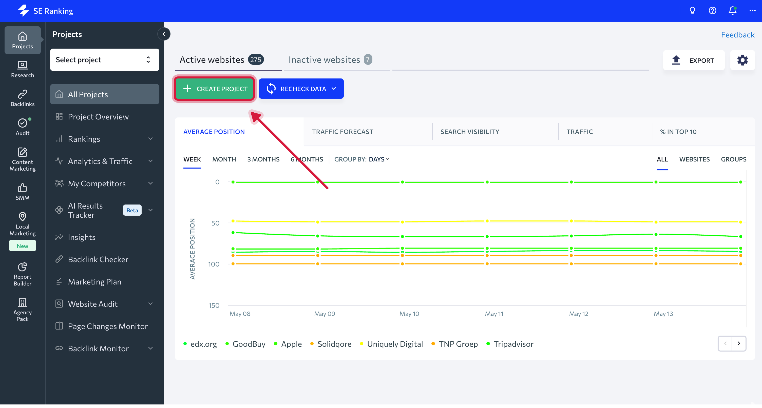Open Report Builder in the left rail
The height and width of the screenshot is (408, 762).
[23, 274]
